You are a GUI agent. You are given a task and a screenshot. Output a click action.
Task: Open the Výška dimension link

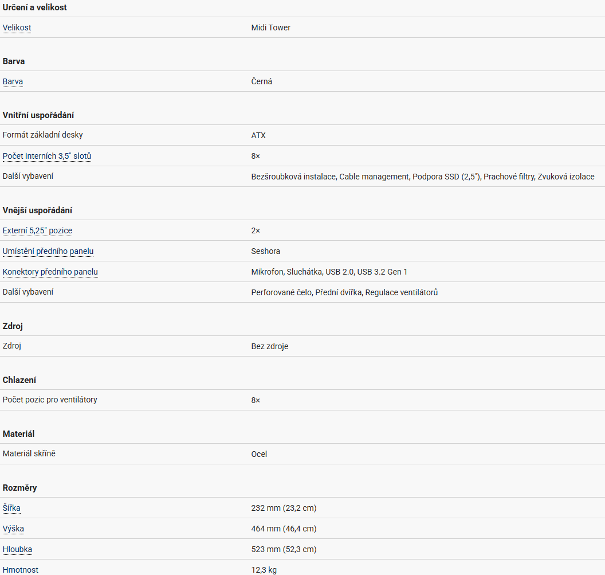tap(14, 529)
